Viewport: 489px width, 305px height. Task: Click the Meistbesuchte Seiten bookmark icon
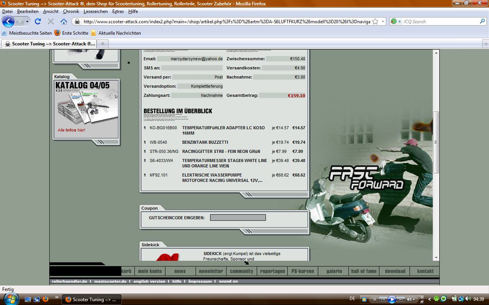pos(5,33)
